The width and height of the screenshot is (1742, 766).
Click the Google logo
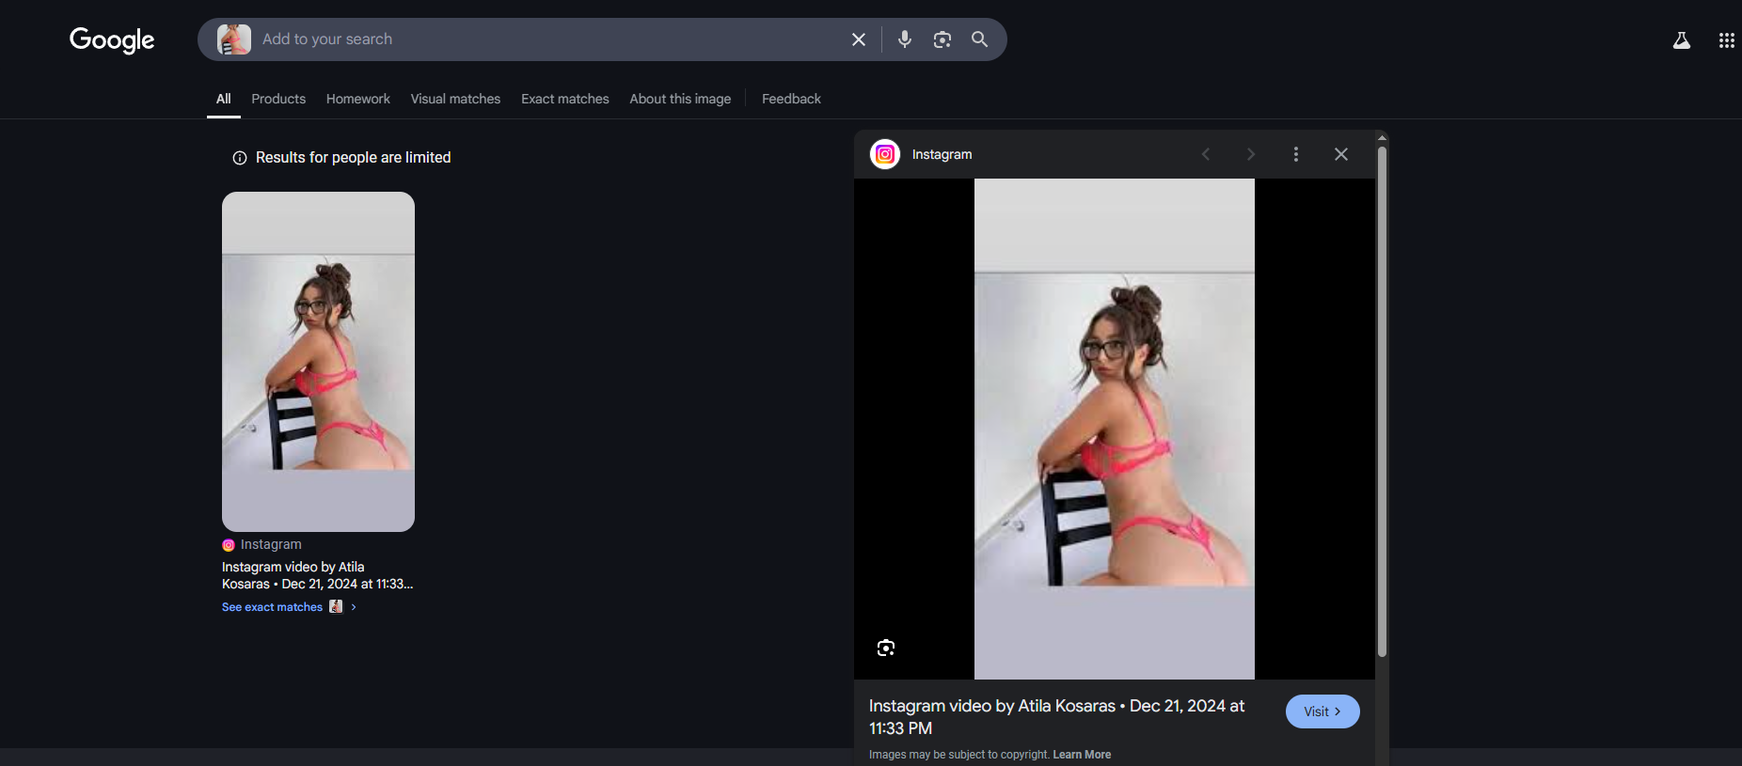(112, 39)
